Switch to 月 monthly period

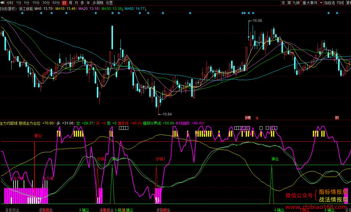click(x=76, y=3)
